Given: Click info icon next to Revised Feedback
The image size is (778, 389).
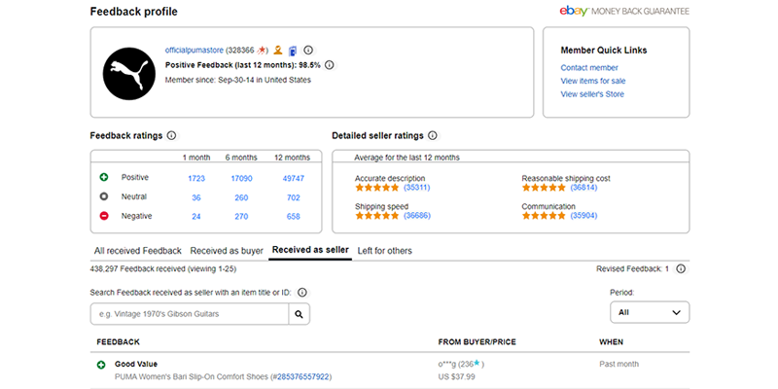Looking at the screenshot, I should click(681, 268).
